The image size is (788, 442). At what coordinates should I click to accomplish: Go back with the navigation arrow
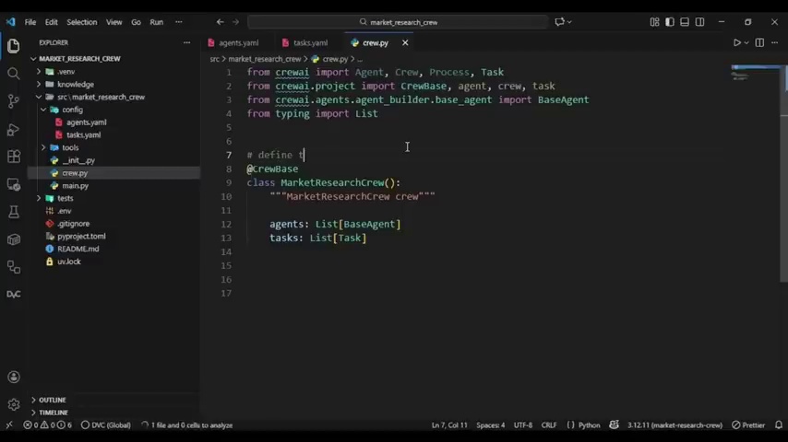(220, 22)
